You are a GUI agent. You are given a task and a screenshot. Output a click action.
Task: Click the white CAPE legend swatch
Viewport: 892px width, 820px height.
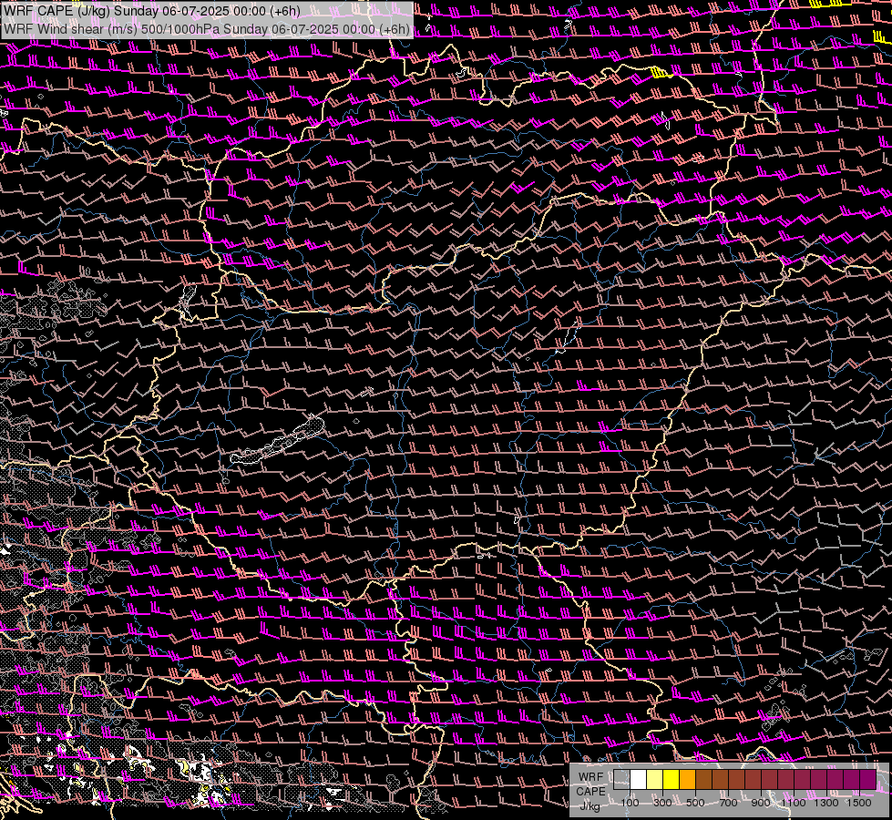(639, 779)
